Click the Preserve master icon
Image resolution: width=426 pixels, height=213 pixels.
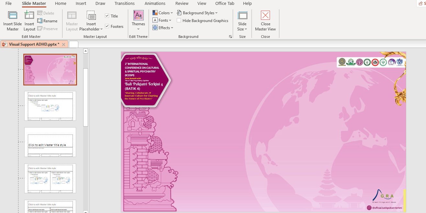pos(40,29)
